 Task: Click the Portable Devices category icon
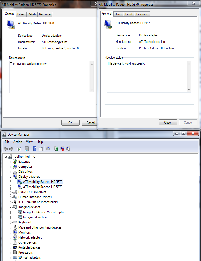(15, 247)
